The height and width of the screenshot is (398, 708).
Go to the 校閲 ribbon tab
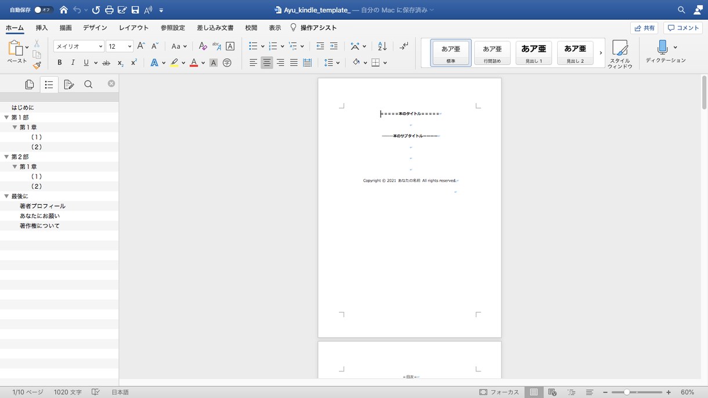251,28
